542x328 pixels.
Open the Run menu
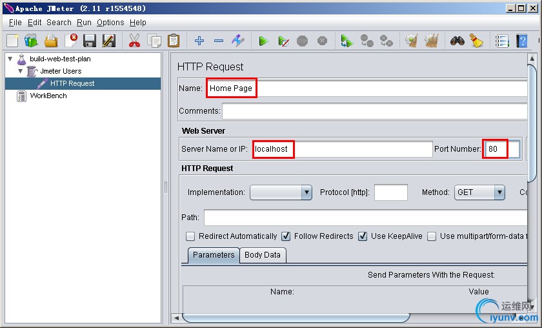click(x=84, y=23)
